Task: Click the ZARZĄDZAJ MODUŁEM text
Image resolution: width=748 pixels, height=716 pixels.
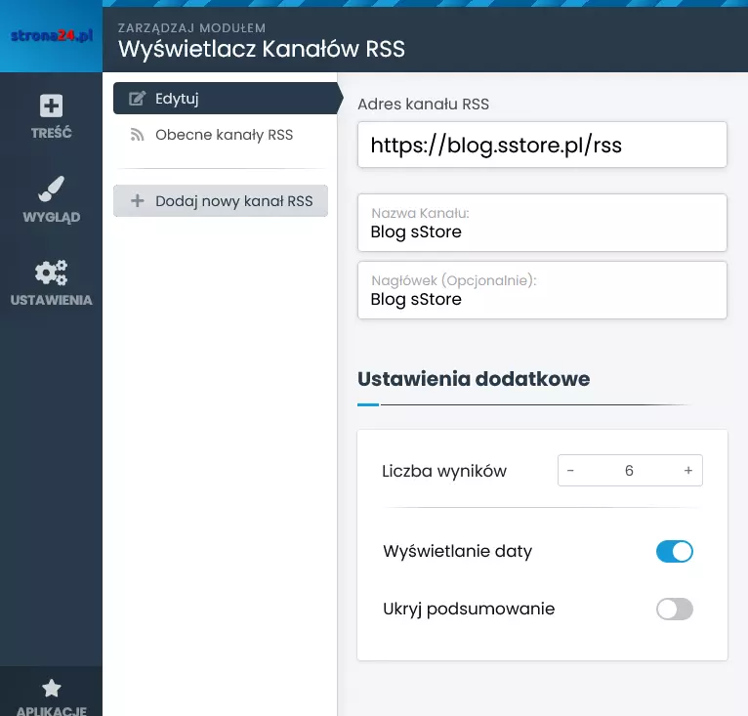Action: pos(191,28)
